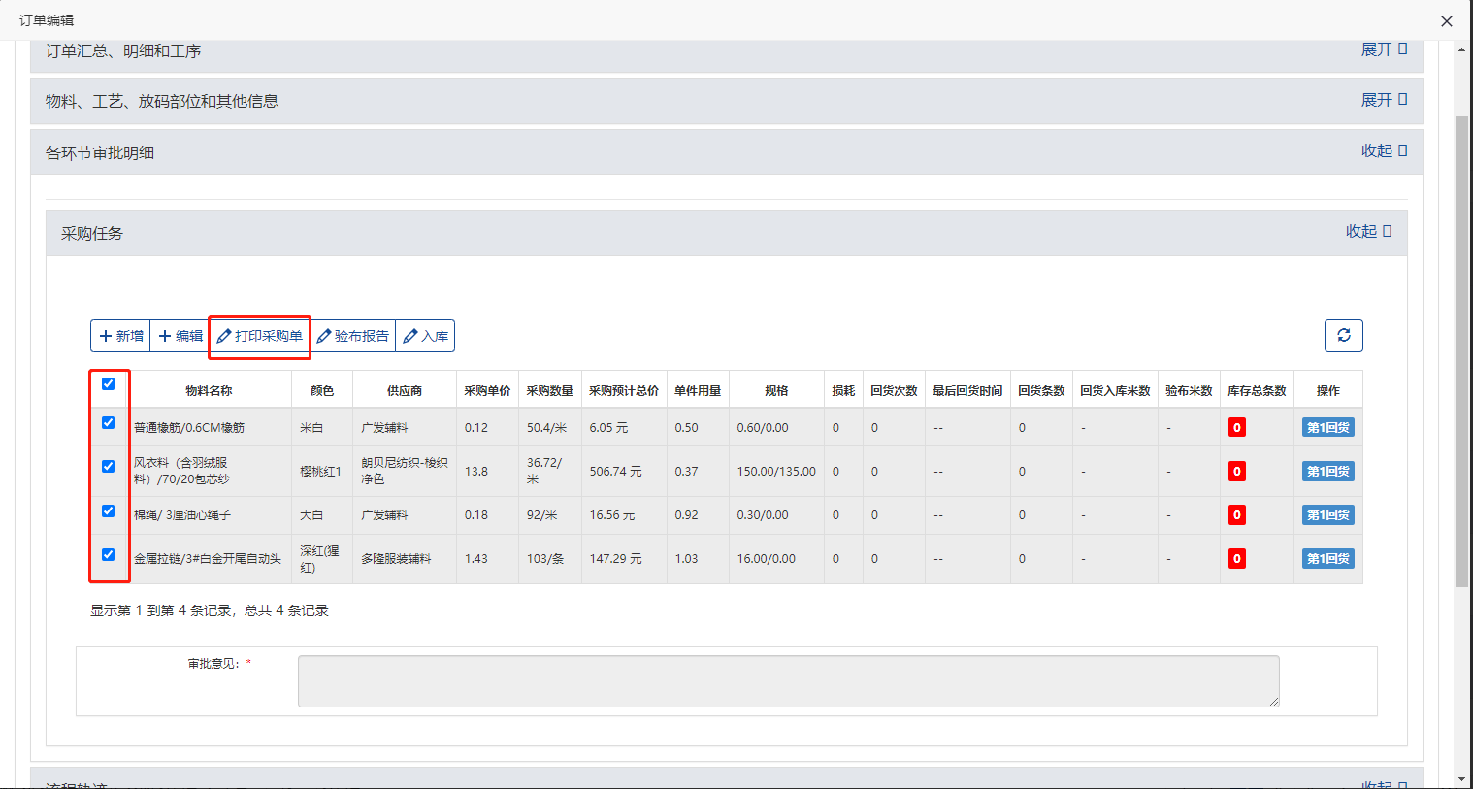
Task: Open 打印采购单 print purchase order
Action: [259, 336]
